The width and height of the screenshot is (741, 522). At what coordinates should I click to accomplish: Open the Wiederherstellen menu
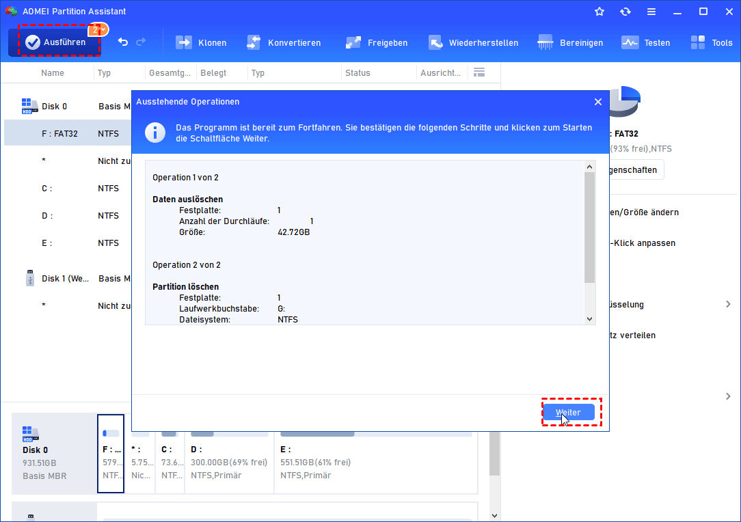(x=473, y=42)
